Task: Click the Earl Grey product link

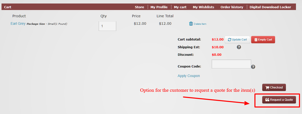Action: [x=18, y=23]
